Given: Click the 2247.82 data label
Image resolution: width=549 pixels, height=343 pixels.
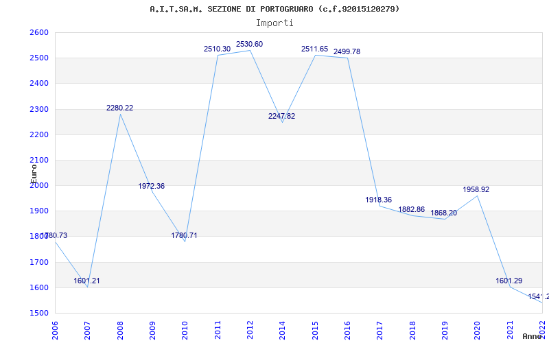Looking at the screenshot, I should pyautogui.click(x=281, y=116).
